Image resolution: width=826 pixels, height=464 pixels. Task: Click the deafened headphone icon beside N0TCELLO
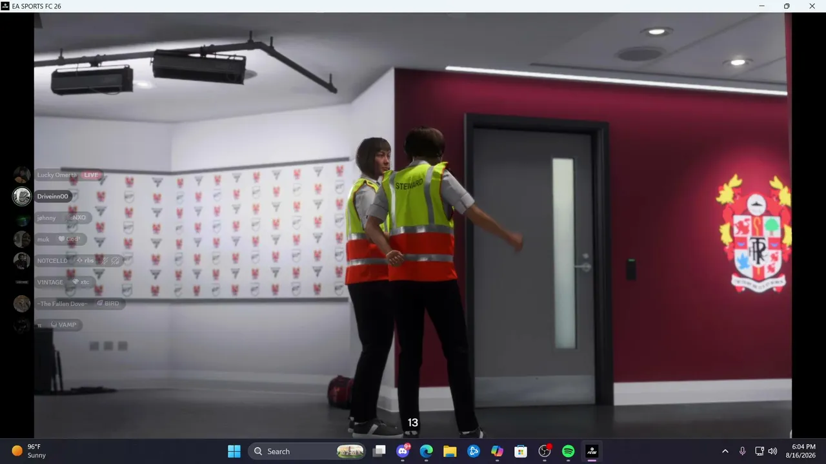(x=116, y=260)
